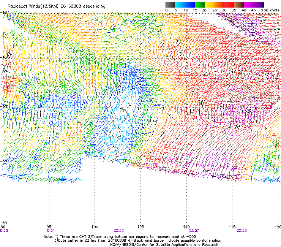This screenshot has width=281, height=247.
Task: Click the yellow 20-25 knots legend segment
Action: click(210, 5)
